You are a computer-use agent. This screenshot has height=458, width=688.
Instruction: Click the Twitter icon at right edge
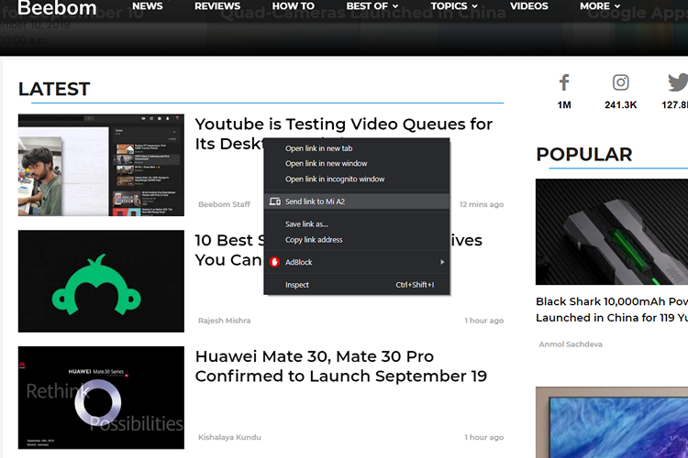click(x=678, y=82)
